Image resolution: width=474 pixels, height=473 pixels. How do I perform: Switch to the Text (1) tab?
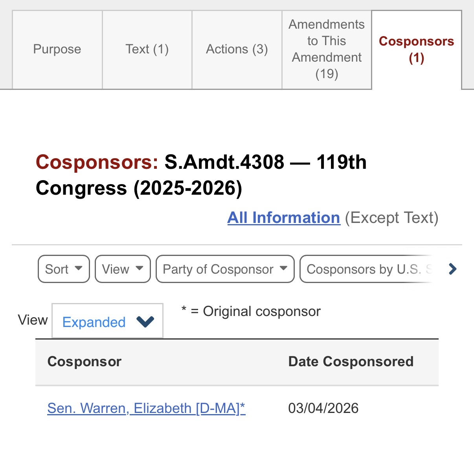tap(147, 49)
